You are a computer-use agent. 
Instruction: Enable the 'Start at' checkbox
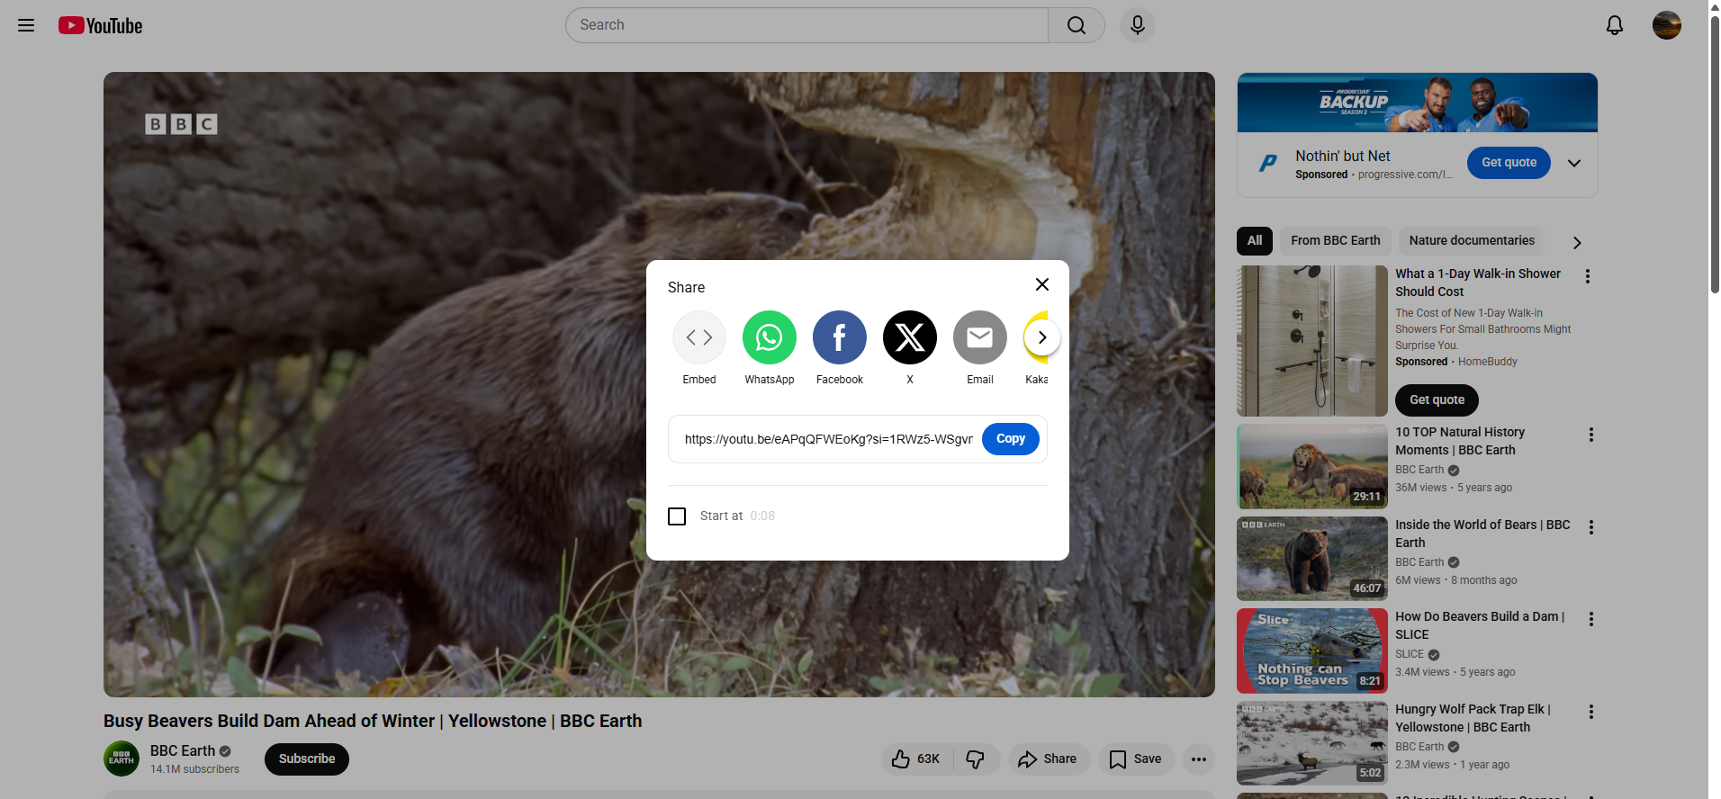(x=677, y=516)
